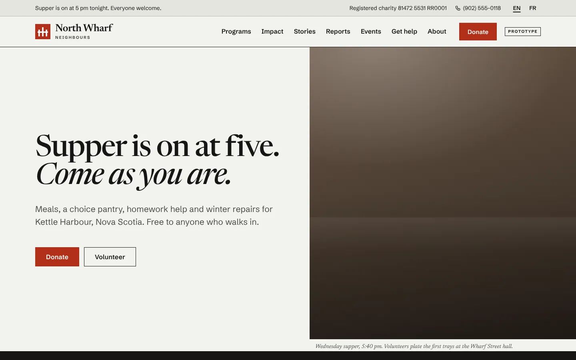The width and height of the screenshot is (576, 360).
Task: Click the phone icon beside the number
Action: pyautogui.click(x=458, y=8)
